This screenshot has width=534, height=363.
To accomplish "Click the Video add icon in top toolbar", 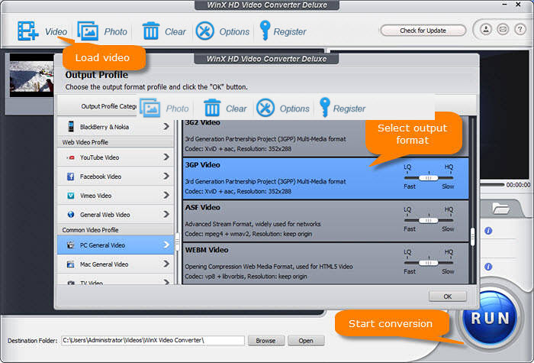I will point(28,31).
